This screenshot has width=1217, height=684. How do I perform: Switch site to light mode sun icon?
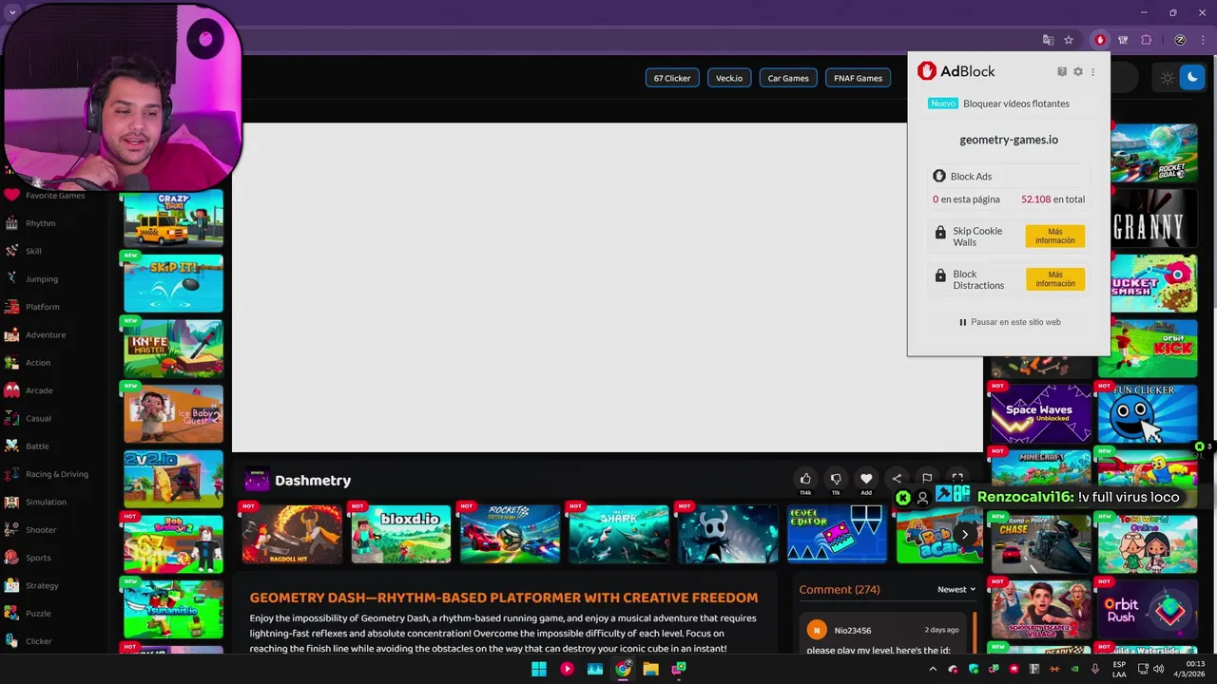click(x=1167, y=78)
